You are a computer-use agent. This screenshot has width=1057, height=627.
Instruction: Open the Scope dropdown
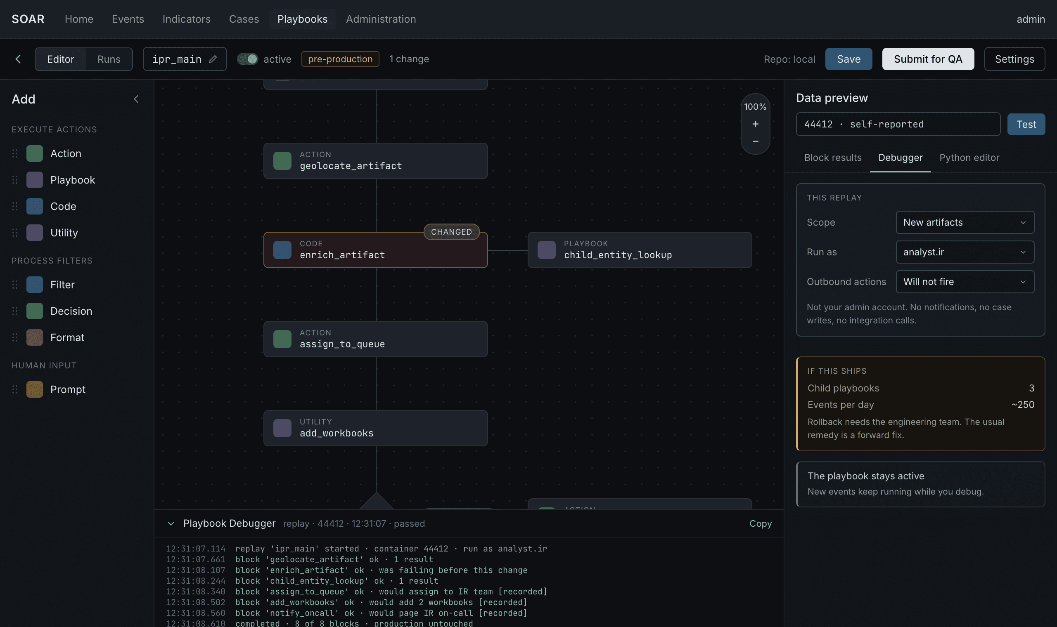tap(965, 222)
